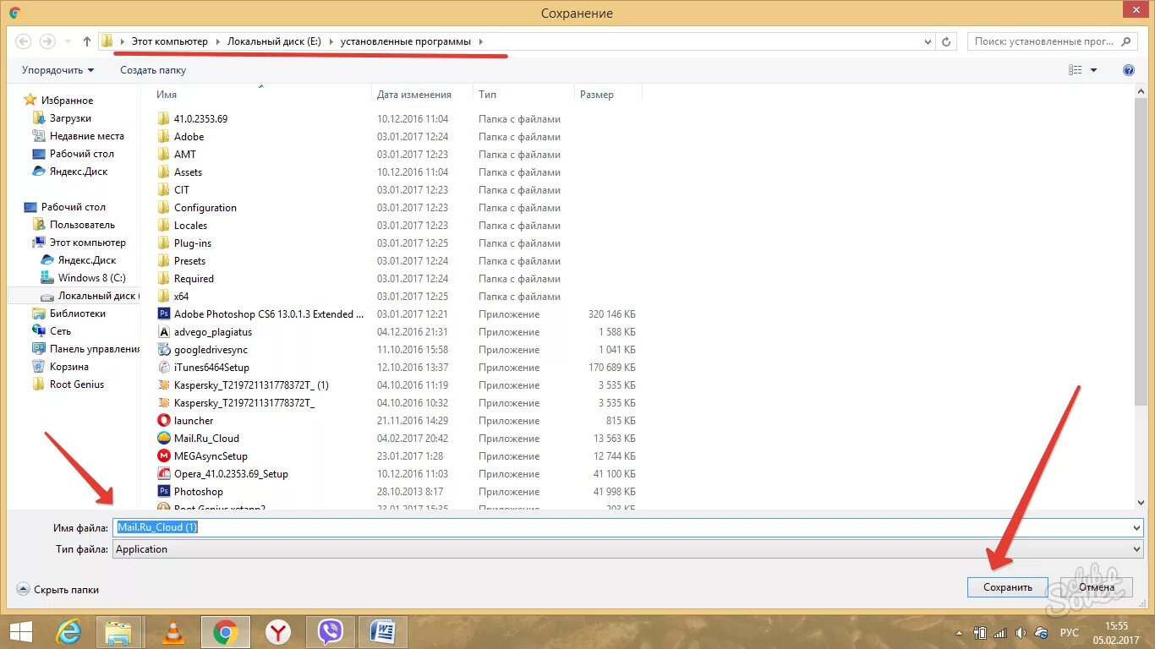Click the view layout icon
This screenshot has width=1155, height=649.
click(1076, 70)
